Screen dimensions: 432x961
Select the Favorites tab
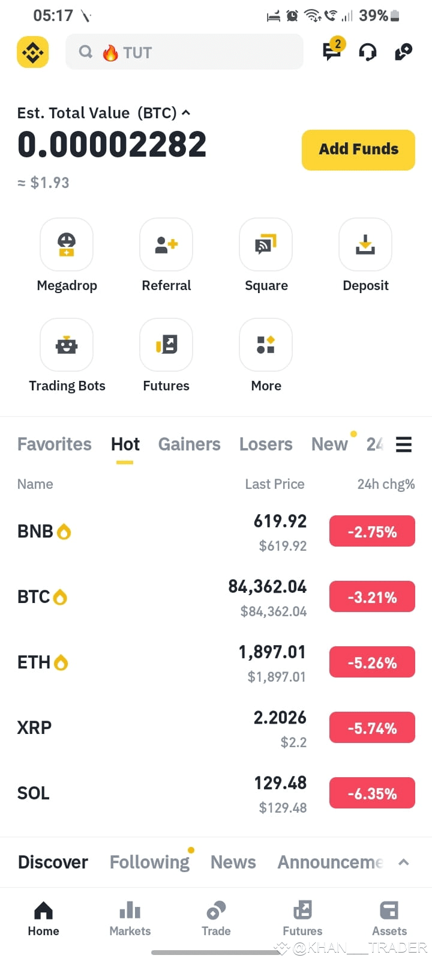pos(55,444)
